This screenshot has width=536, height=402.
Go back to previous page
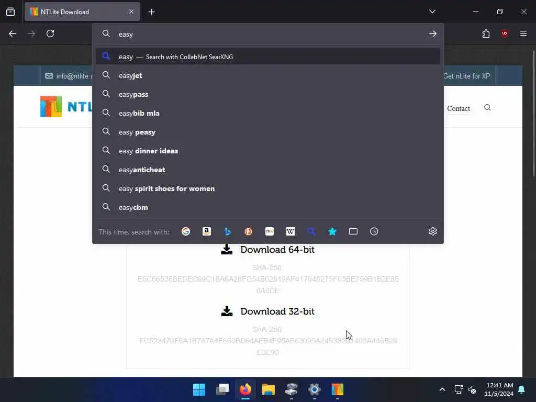13,33
